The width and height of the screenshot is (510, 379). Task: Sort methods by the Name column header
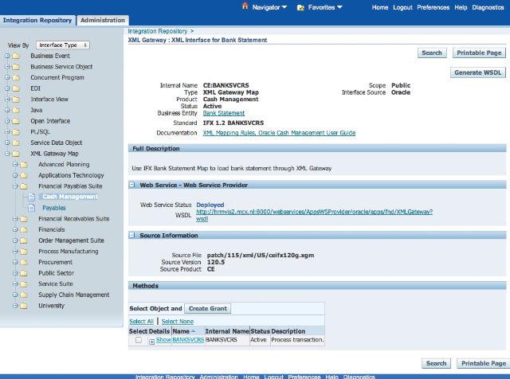(181, 331)
